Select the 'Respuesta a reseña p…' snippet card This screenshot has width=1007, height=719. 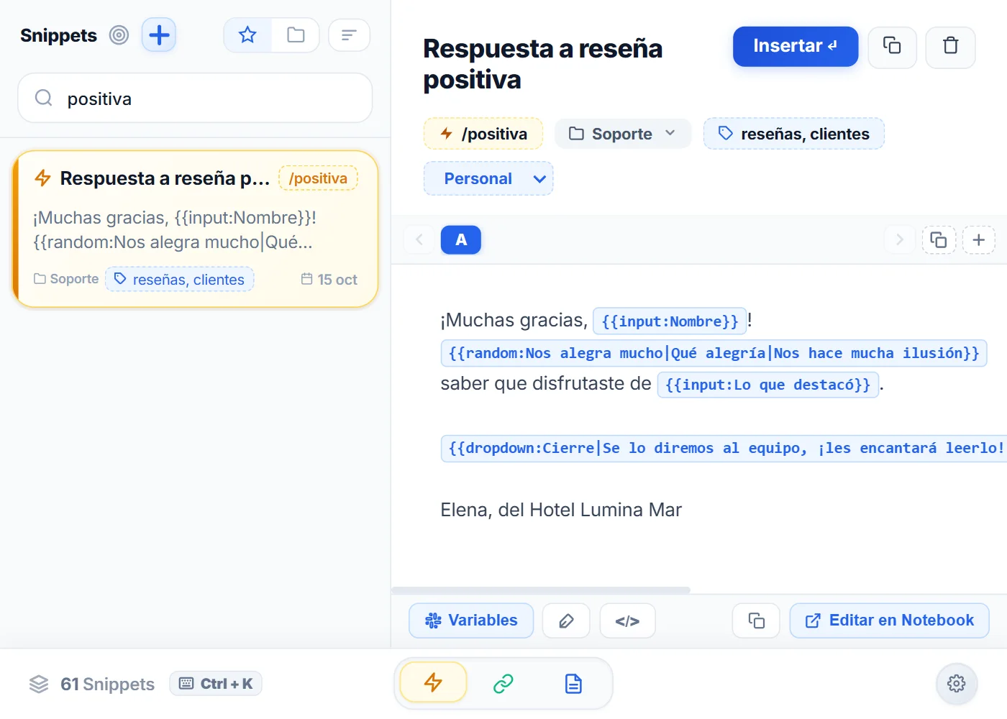tap(195, 229)
